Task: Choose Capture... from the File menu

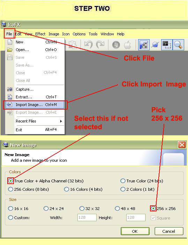Action: point(35,89)
